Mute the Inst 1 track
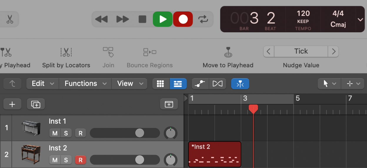 click(55, 133)
